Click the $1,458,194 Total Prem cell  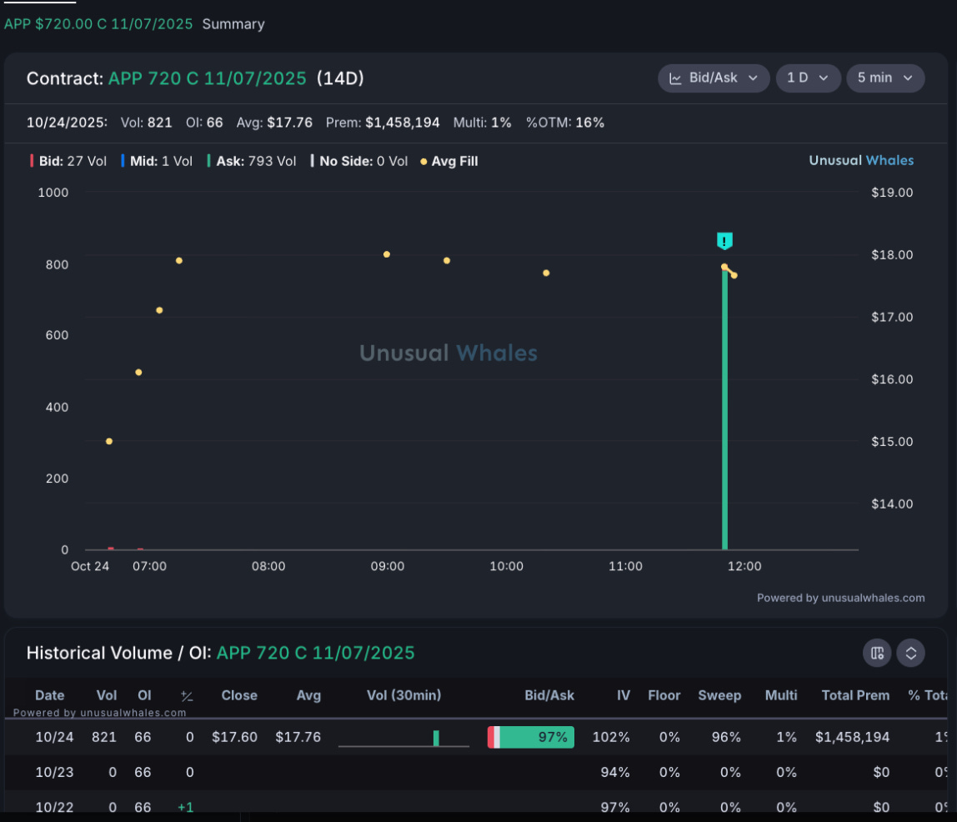pyautogui.click(x=853, y=737)
